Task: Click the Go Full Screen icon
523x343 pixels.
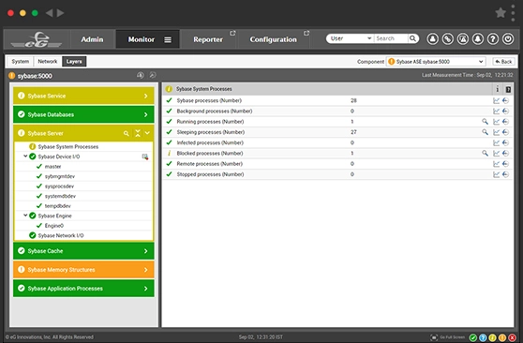Action: point(434,337)
